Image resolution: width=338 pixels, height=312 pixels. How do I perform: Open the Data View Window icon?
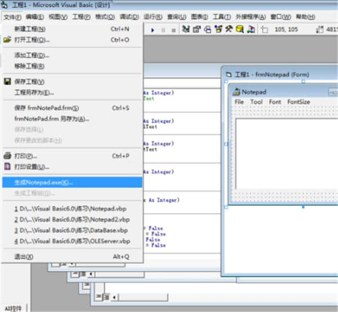coord(239,29)
